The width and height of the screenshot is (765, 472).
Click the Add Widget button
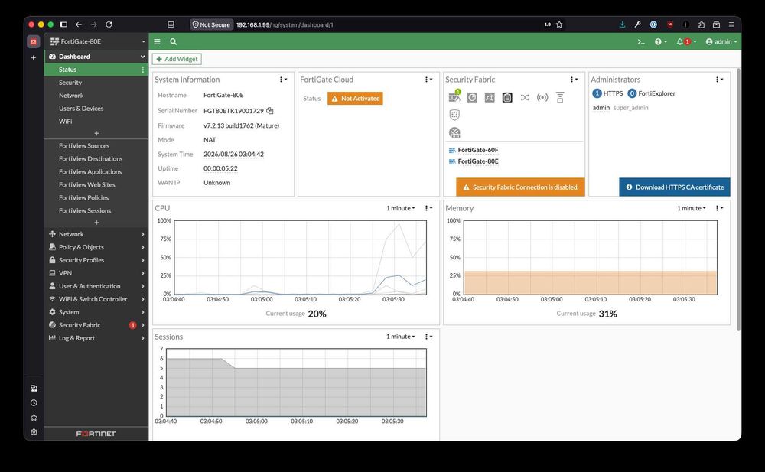(177, 59)
